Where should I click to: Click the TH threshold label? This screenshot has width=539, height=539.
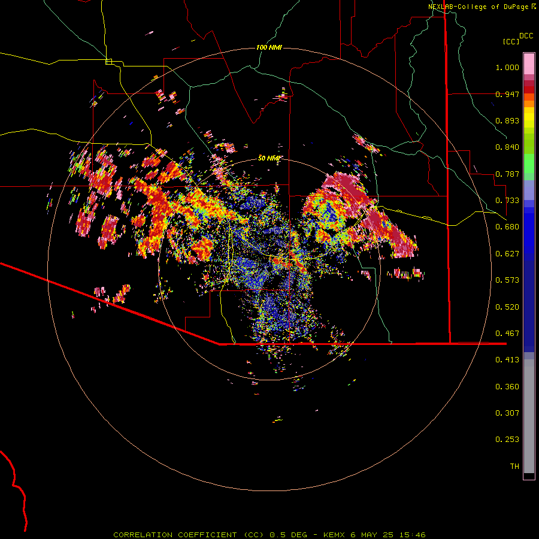click(x=514, y=467)
